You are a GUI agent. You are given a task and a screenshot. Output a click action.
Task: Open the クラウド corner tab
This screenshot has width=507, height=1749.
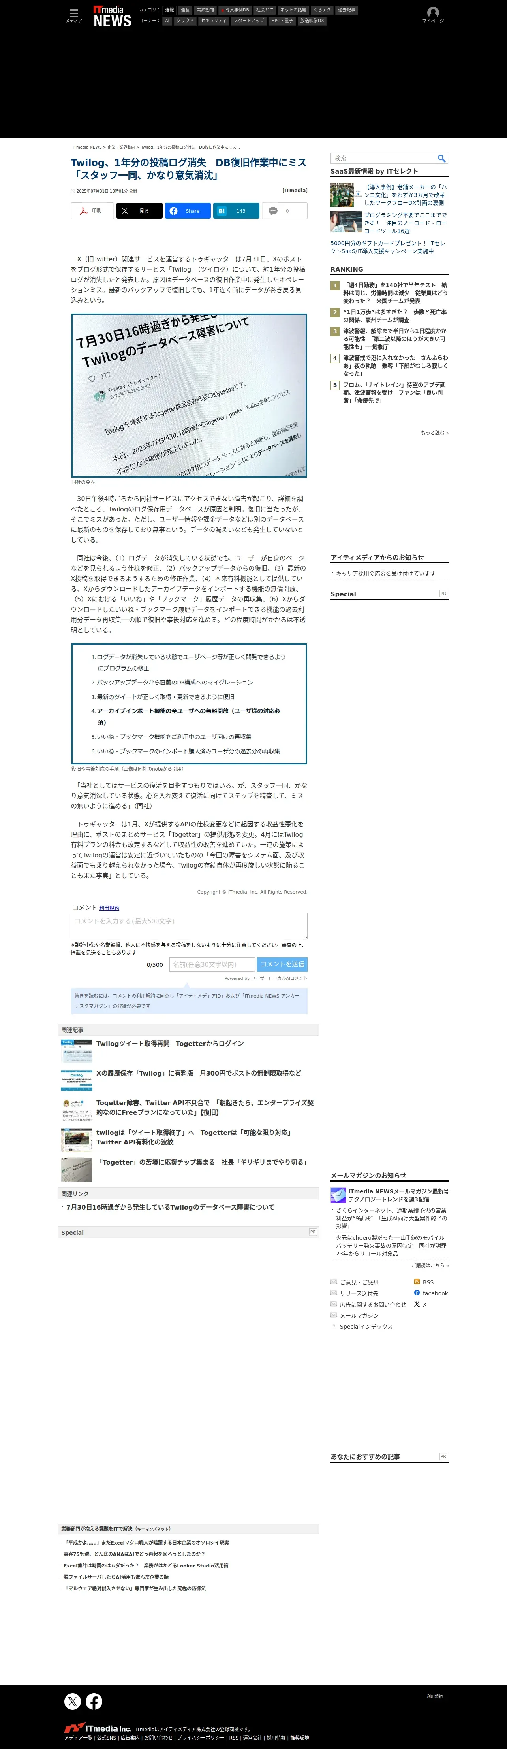(185, 21)
